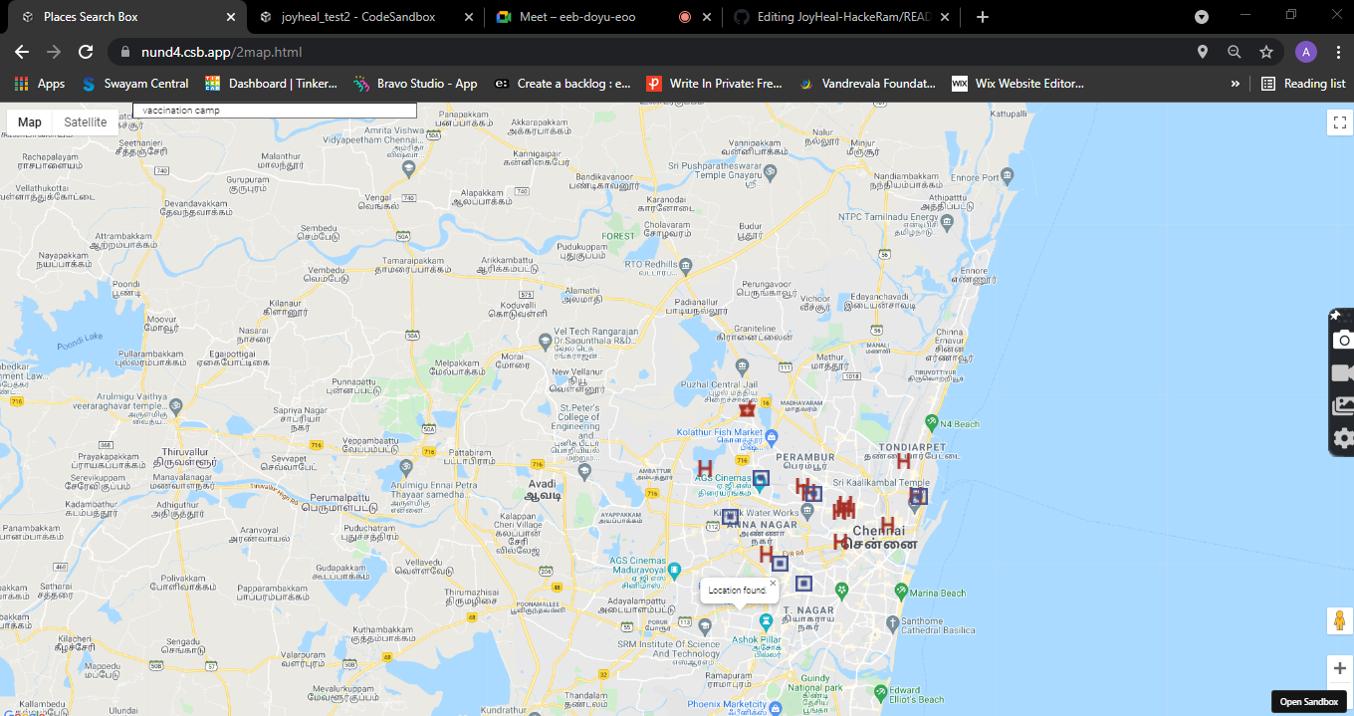Viewport: 1354px width, 716px height.
Task: Expand the bookmarks overflow chevron
Action: (1236, 84)
